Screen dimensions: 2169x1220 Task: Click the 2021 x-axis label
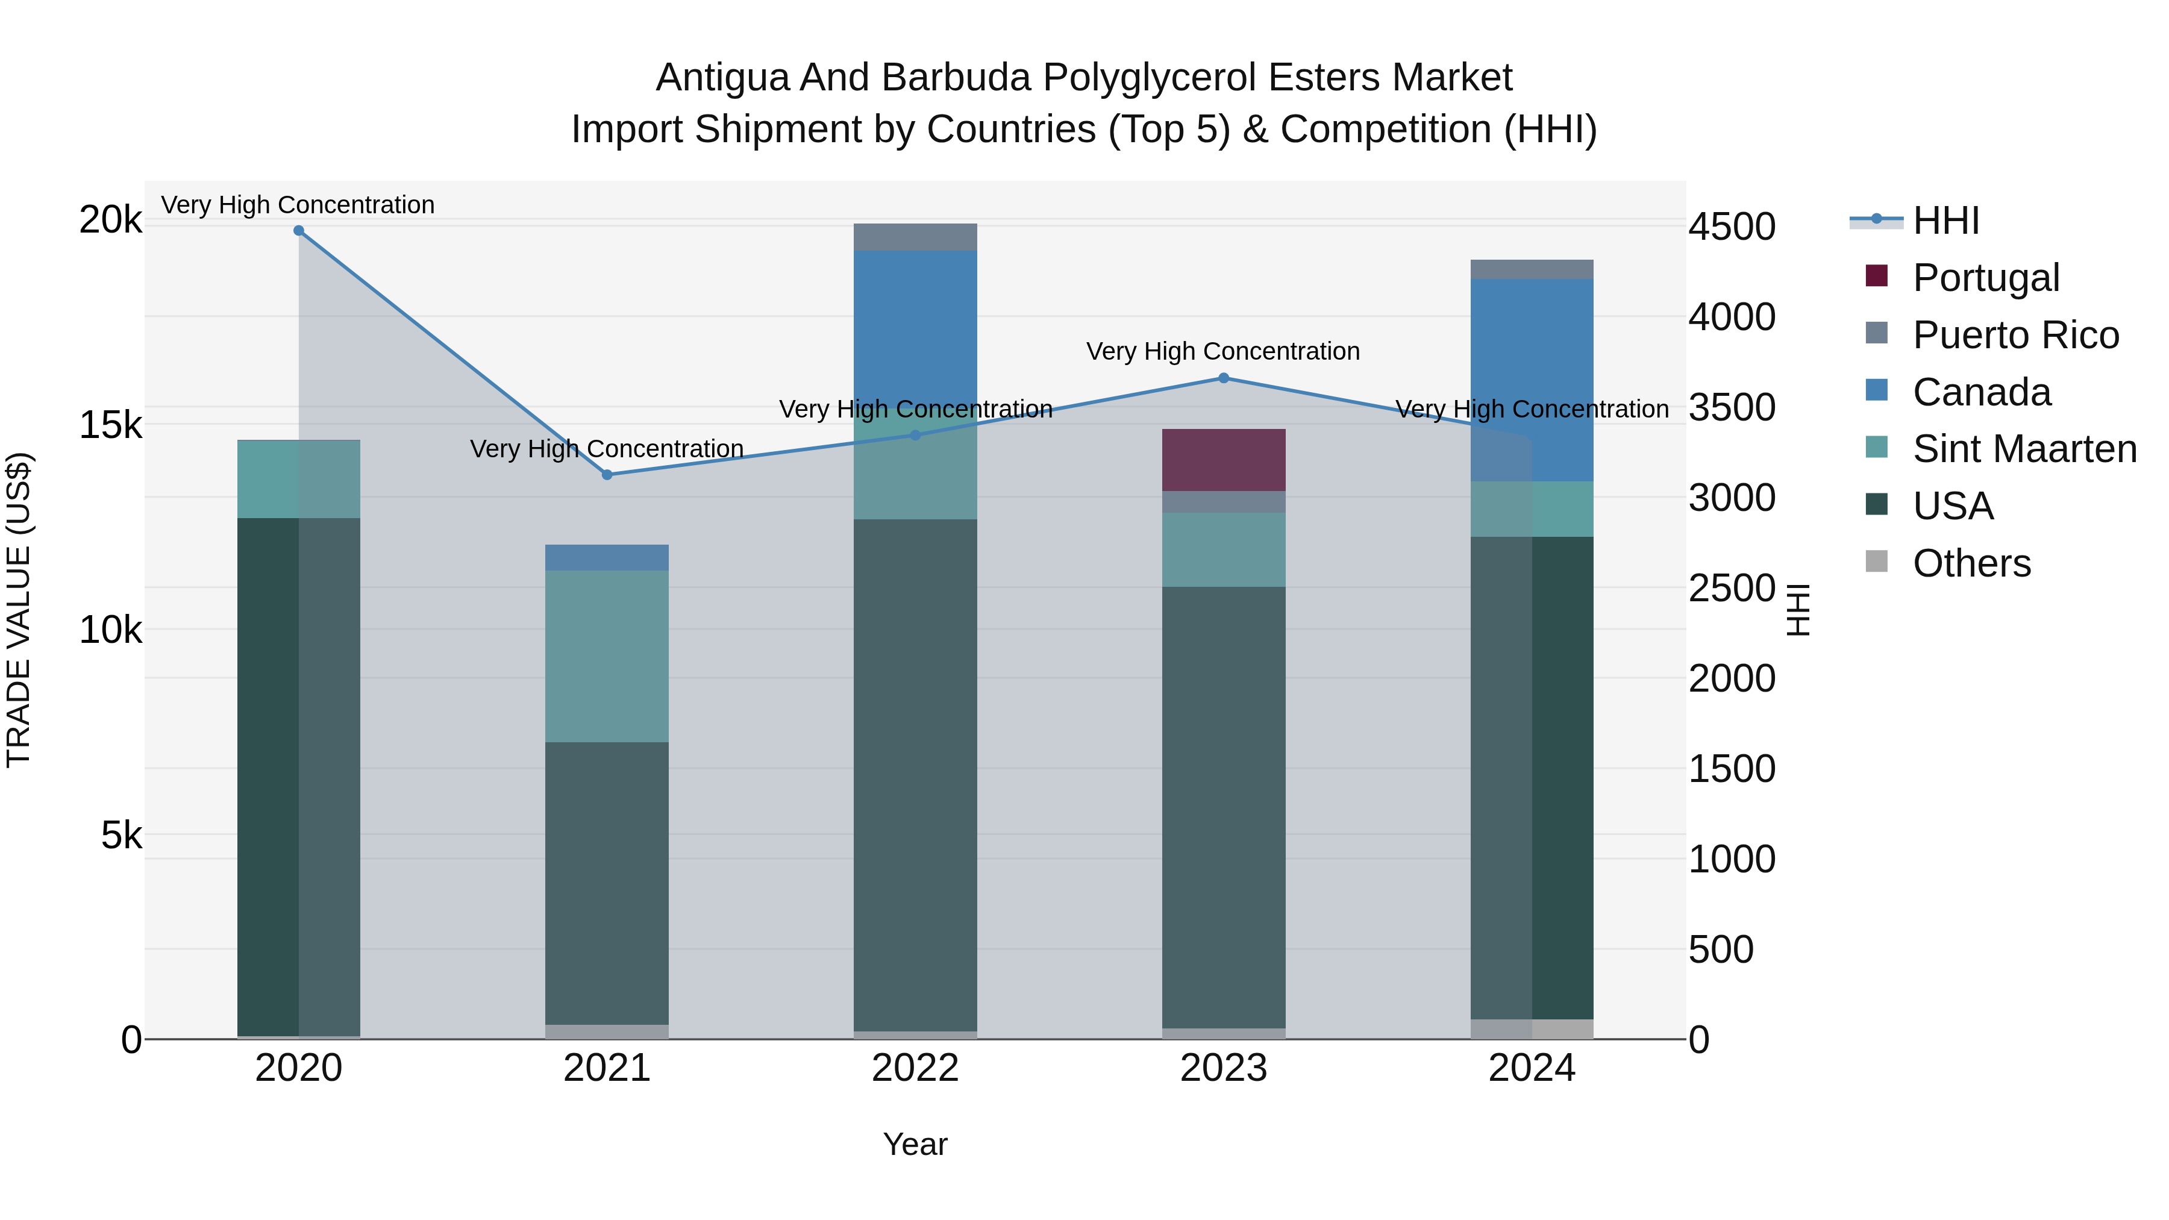tap(607, 1068)
